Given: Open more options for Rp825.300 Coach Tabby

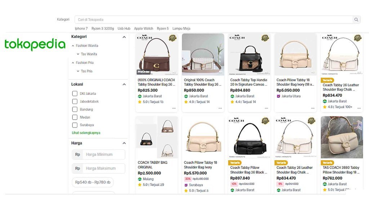Looking at the screenshot, I should pyautogui.click(x=174, y=108).
